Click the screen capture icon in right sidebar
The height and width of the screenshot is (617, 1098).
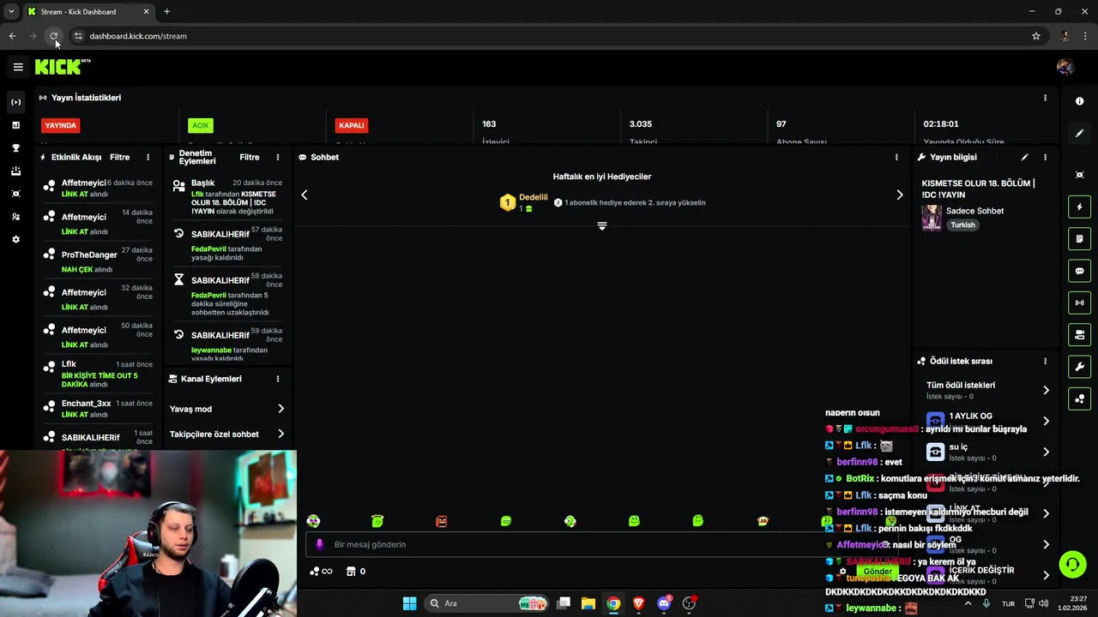[1079, 175]
